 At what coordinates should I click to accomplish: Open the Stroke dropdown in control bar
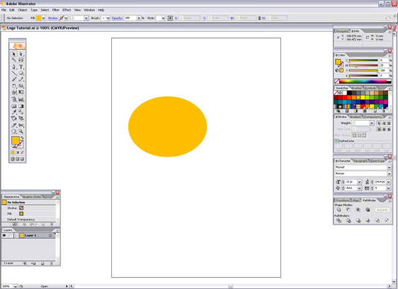pyautogui.click(x=66, y=18)
